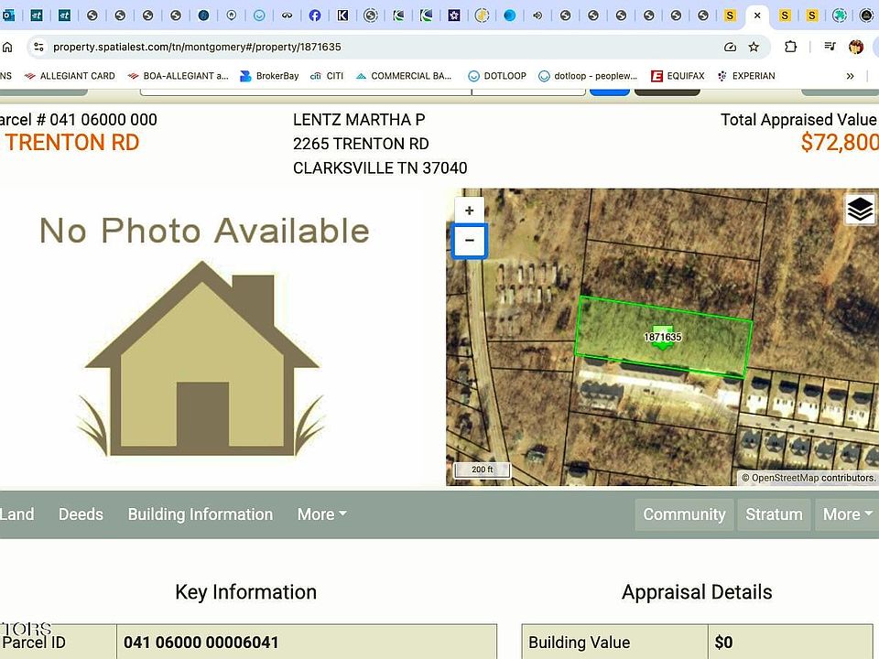
Task: Zoom in on the parcel map
Action: (470, 211)
